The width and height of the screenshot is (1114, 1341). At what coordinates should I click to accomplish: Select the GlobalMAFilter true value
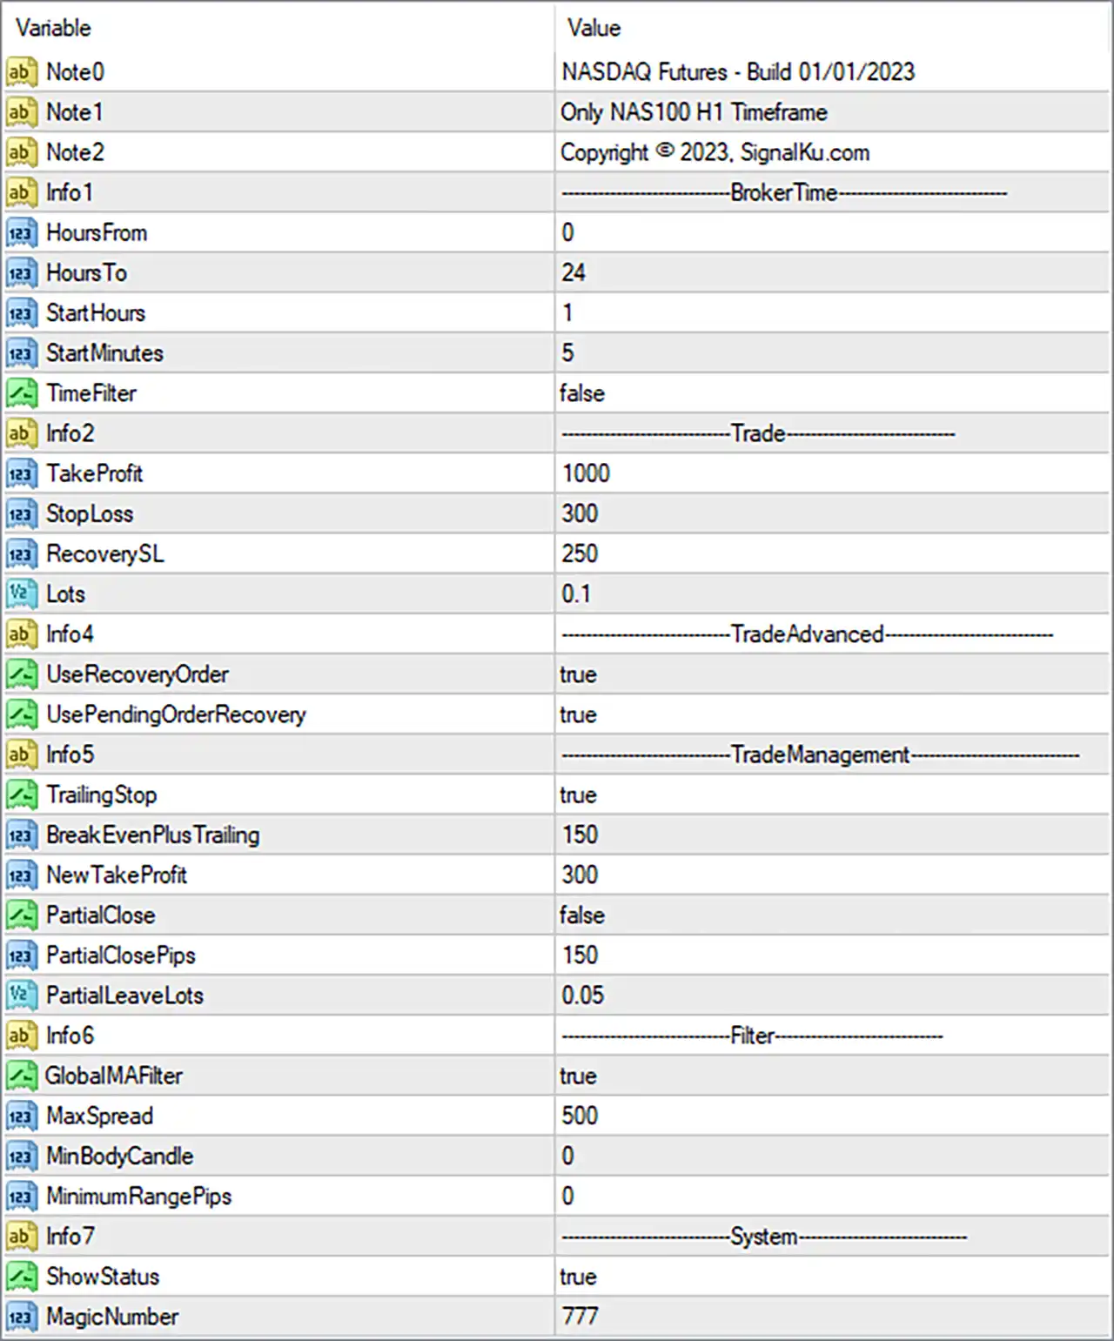(578, 1076)
